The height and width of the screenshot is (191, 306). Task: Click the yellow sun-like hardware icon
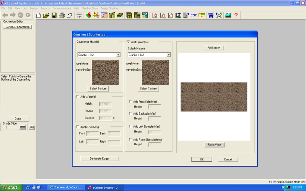[x=96, y=15]
